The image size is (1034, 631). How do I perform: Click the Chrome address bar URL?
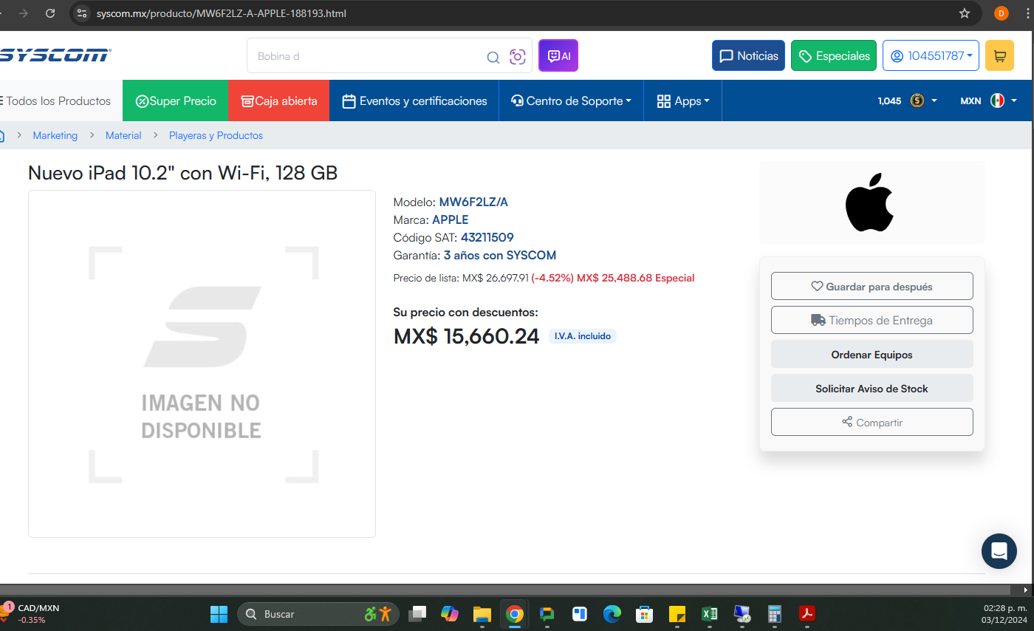tap(221, 13)
